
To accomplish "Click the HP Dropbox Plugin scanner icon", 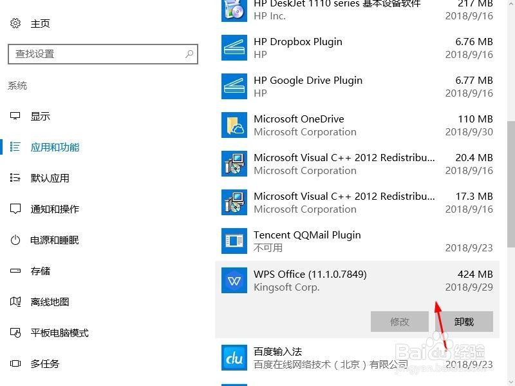I will tap(234, 48).
